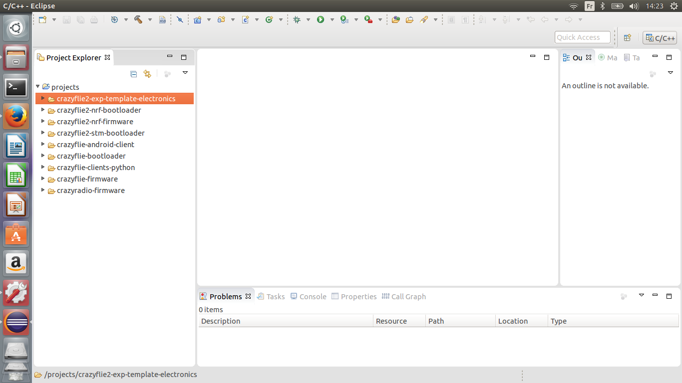
Task: Start debugging with the bug icon
Action: [x=297, y=19]
